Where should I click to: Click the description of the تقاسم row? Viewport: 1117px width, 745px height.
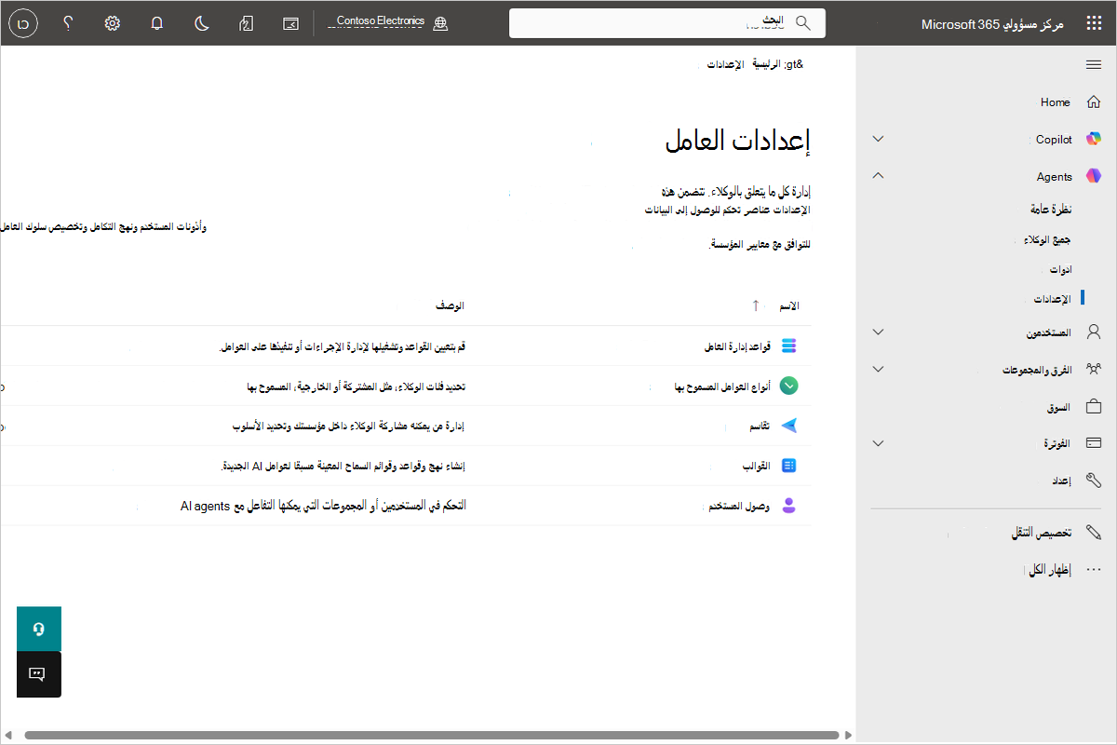pyautogui.click(x=348, y=426)
